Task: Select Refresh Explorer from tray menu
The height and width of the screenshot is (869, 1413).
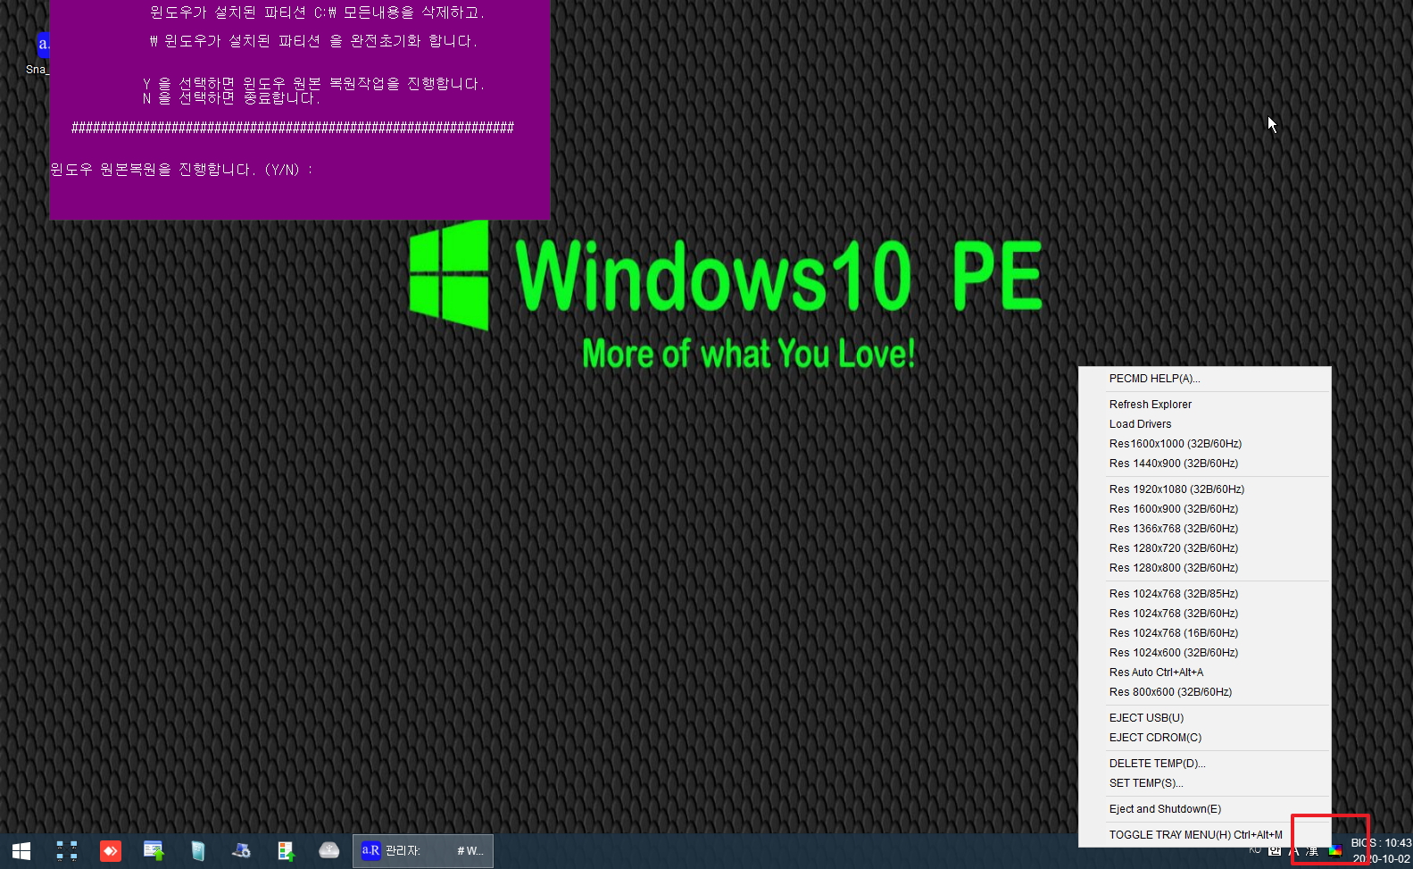Action: (1205, 405)
